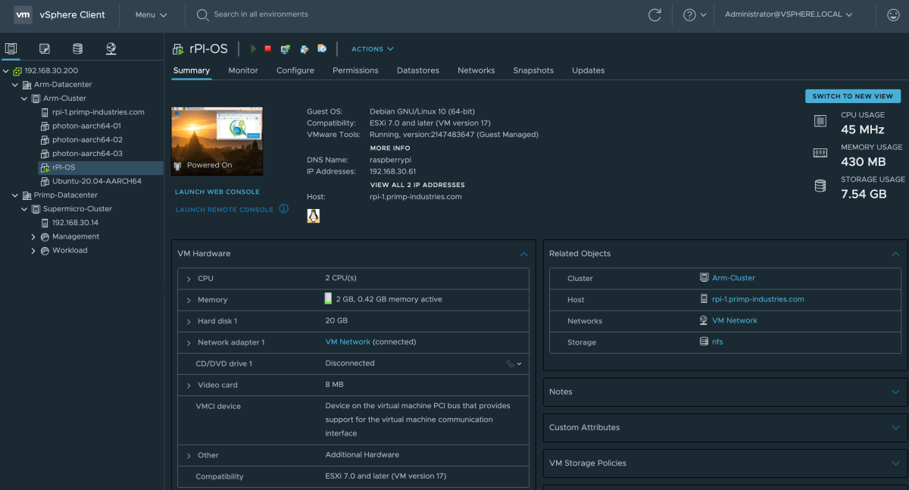Screen dimensions: 909x490
Task: Open the VMs and Templates view icon
Action: 45,49
